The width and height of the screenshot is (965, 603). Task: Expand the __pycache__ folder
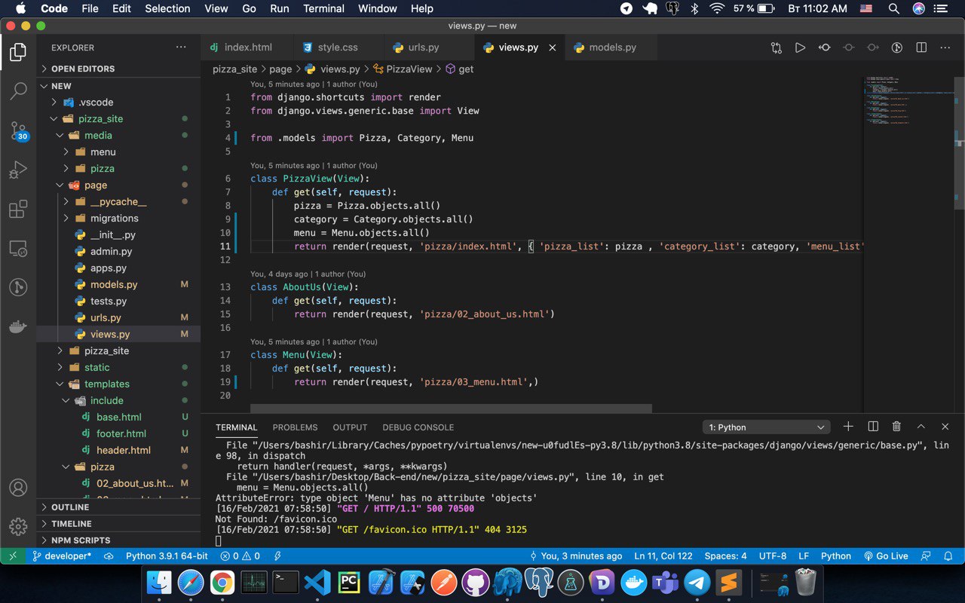(x=118, y=202)
